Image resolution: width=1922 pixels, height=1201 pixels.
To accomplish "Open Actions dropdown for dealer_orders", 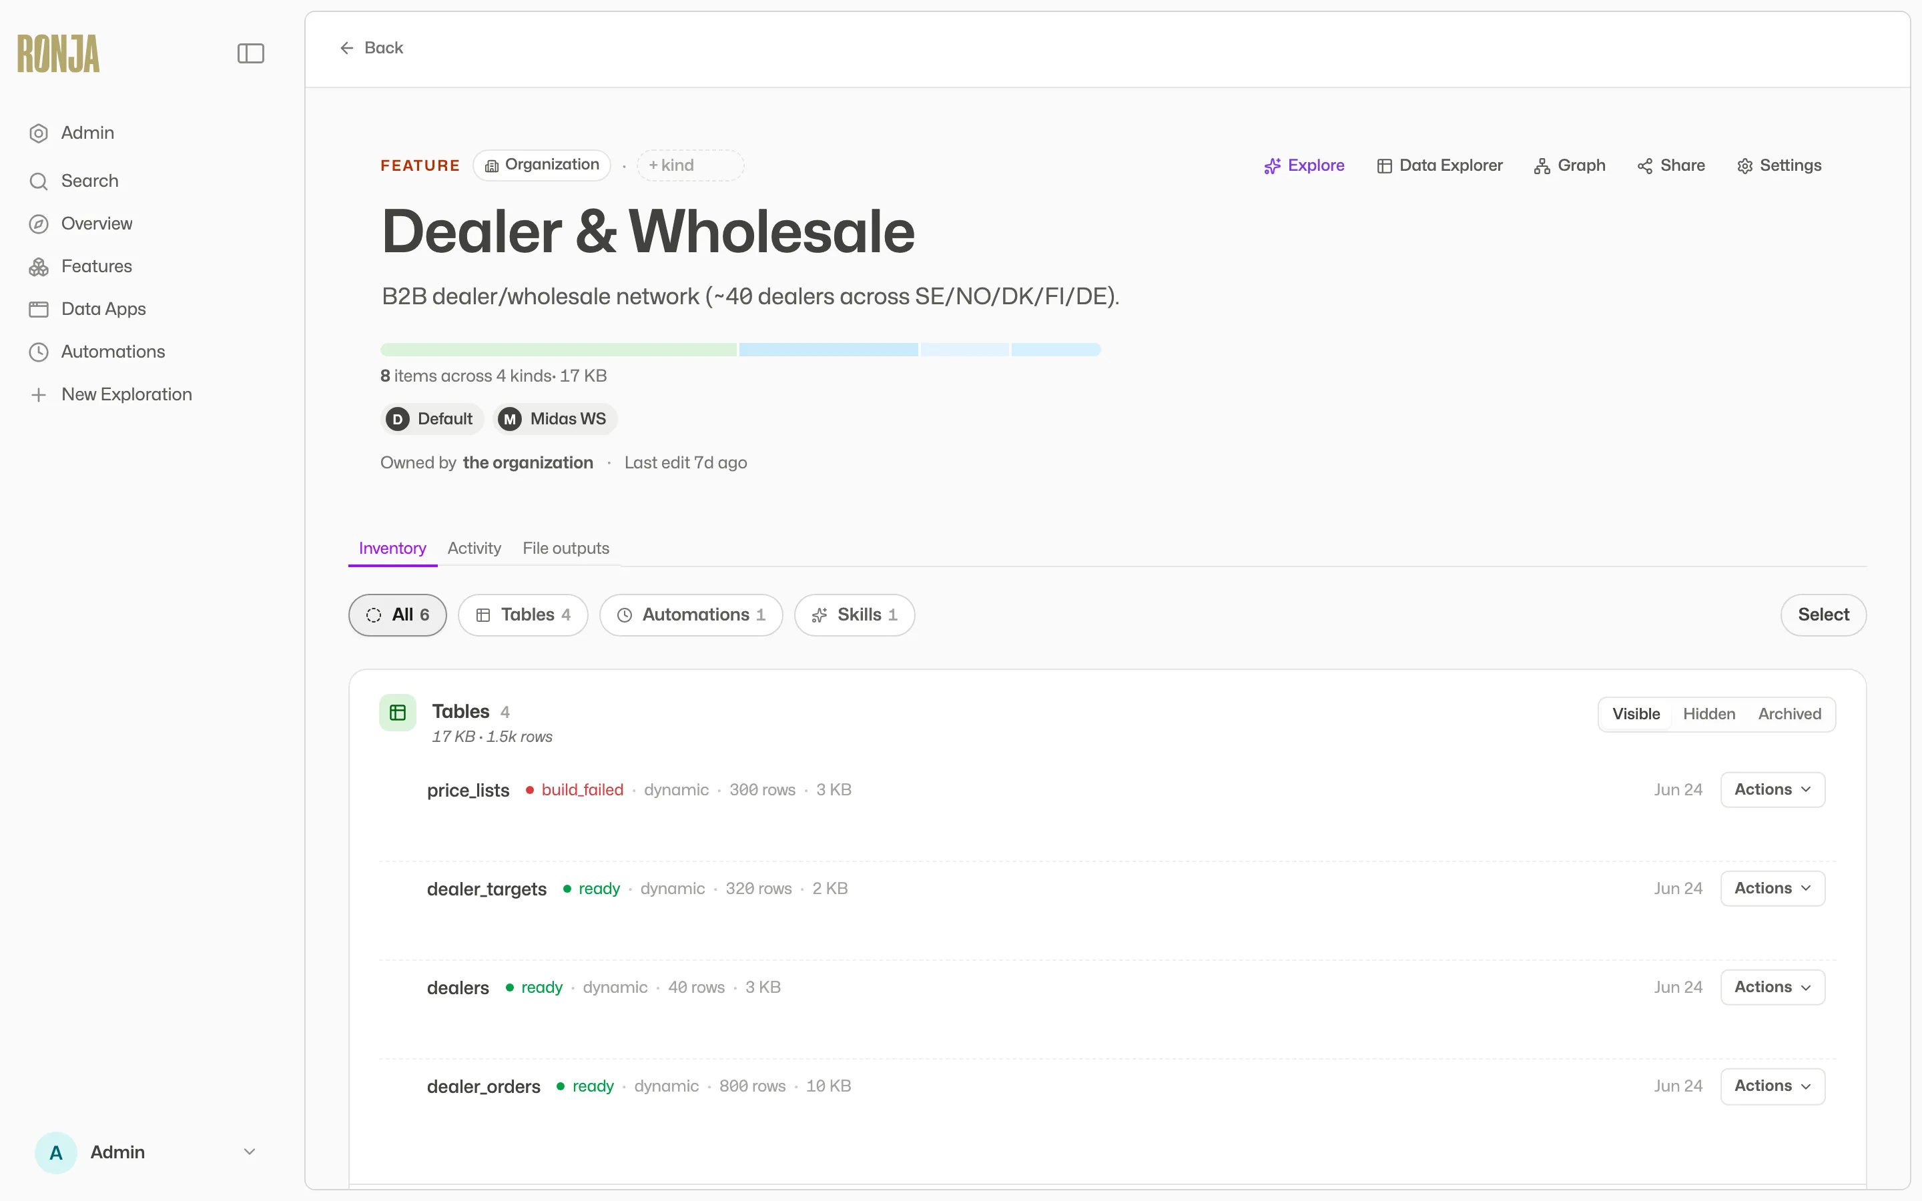I will pos(1773,1086).
